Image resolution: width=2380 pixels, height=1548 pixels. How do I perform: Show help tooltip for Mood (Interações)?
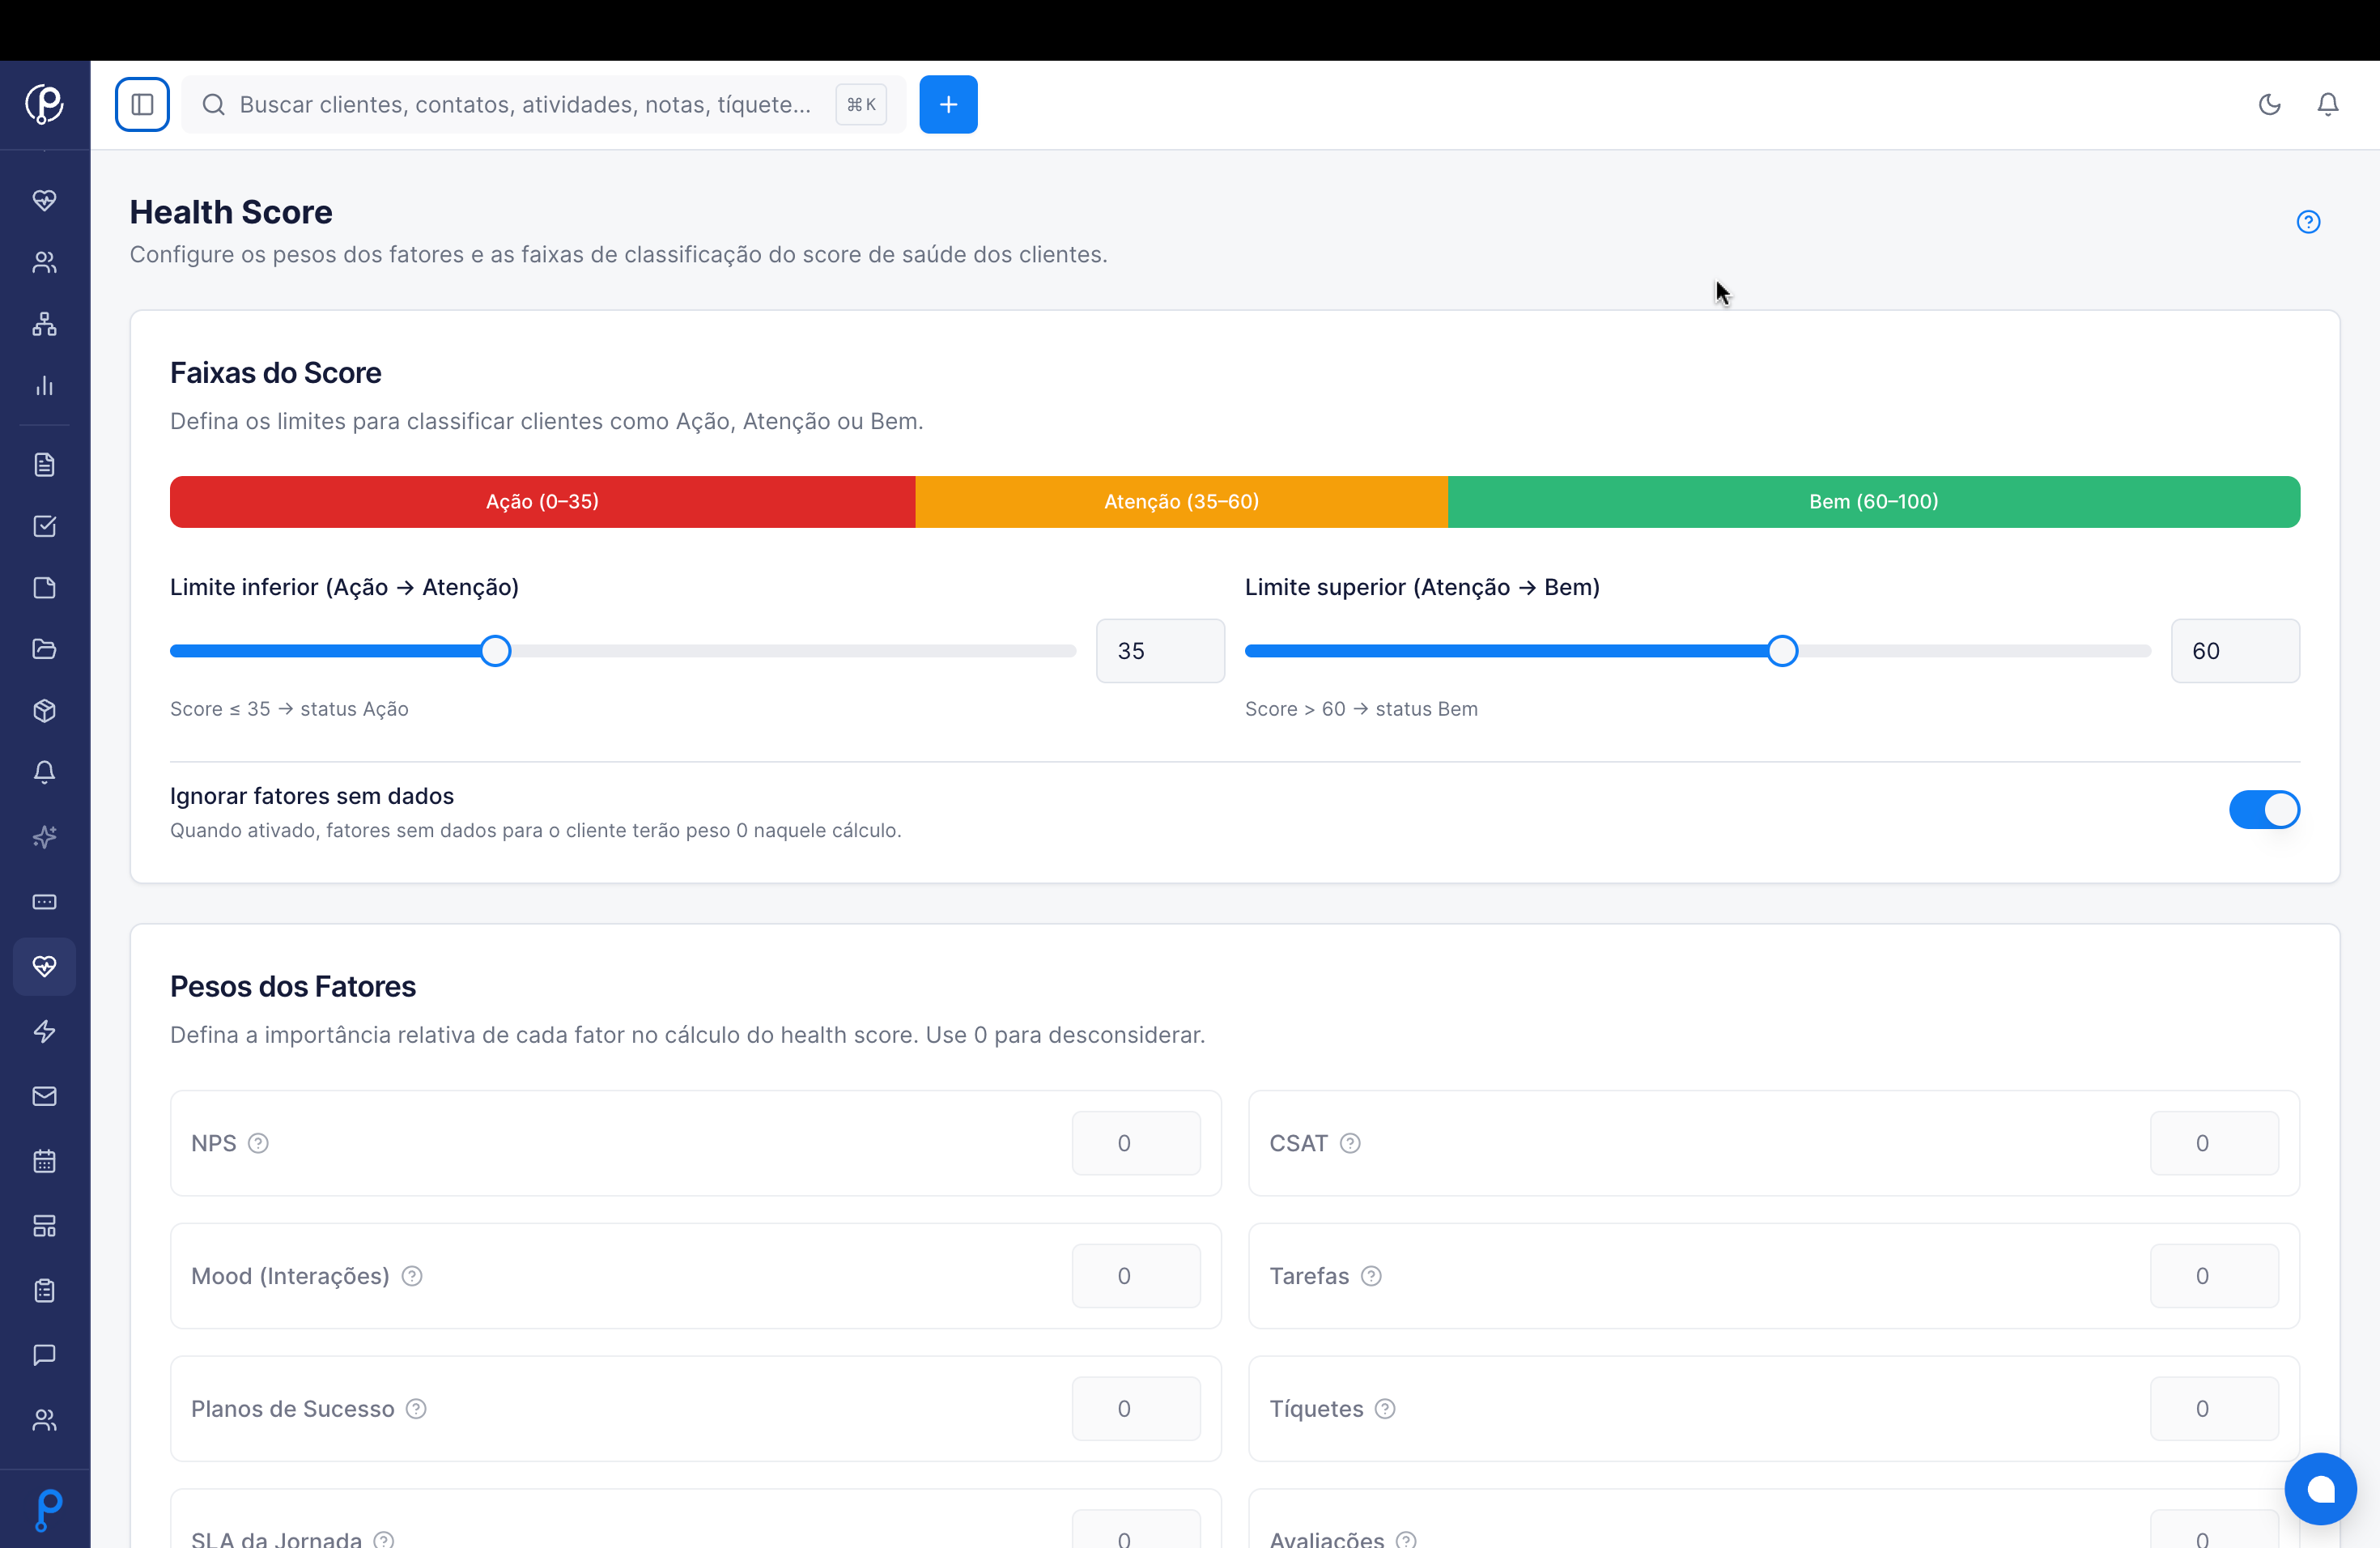[412, 1277]
